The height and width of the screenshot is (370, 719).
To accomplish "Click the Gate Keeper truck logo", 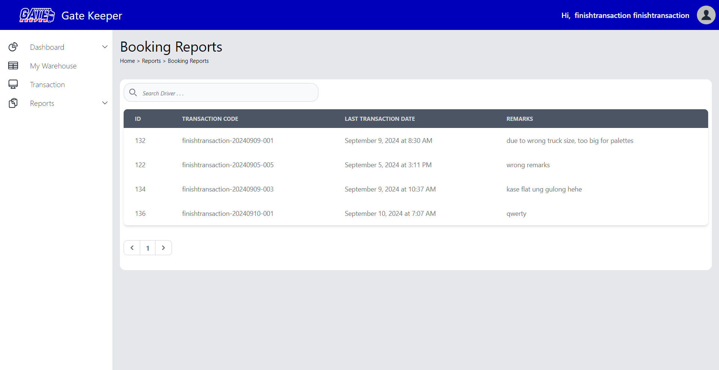I will click(37, 15).
